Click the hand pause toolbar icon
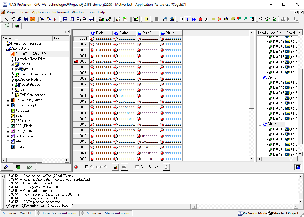The image size is (304, 217). click(x=207, y=19)
